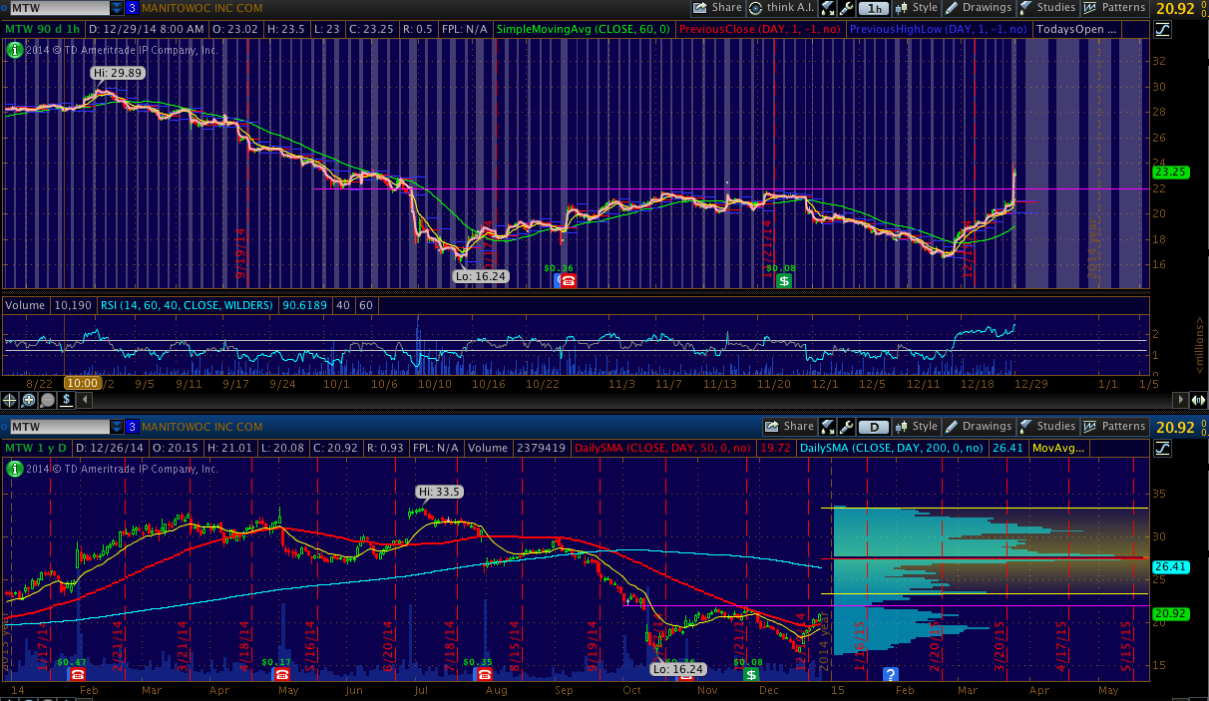1209x701 pixels.
Task: Open chart settings wrench in top toolbar
Action: pyautogui.click(x=847, y=8)
